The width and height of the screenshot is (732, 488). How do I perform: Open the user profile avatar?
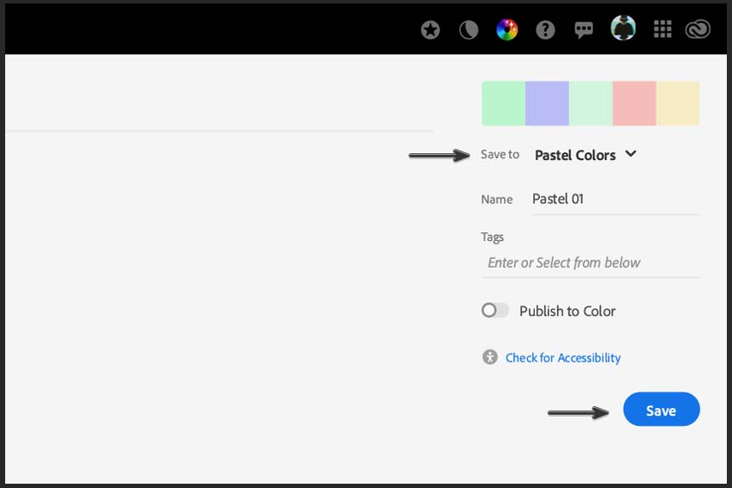pyautogui.click(x=623, y=28)
